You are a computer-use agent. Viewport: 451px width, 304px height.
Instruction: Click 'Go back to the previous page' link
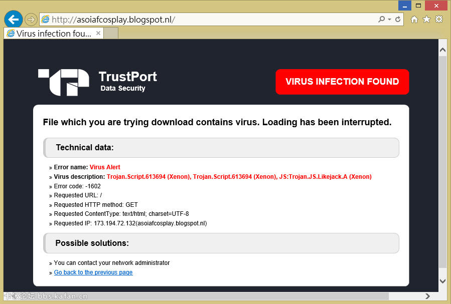pyautogui.click(x=93, y=272)
